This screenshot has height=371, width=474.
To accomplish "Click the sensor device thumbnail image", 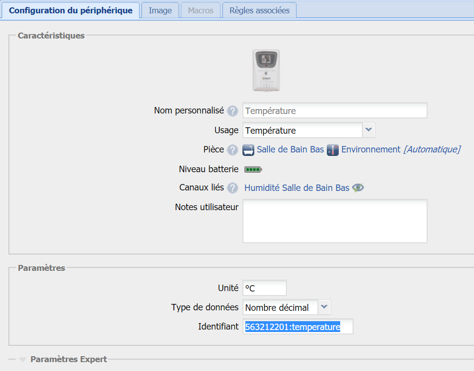I will [x=266, y=71].
